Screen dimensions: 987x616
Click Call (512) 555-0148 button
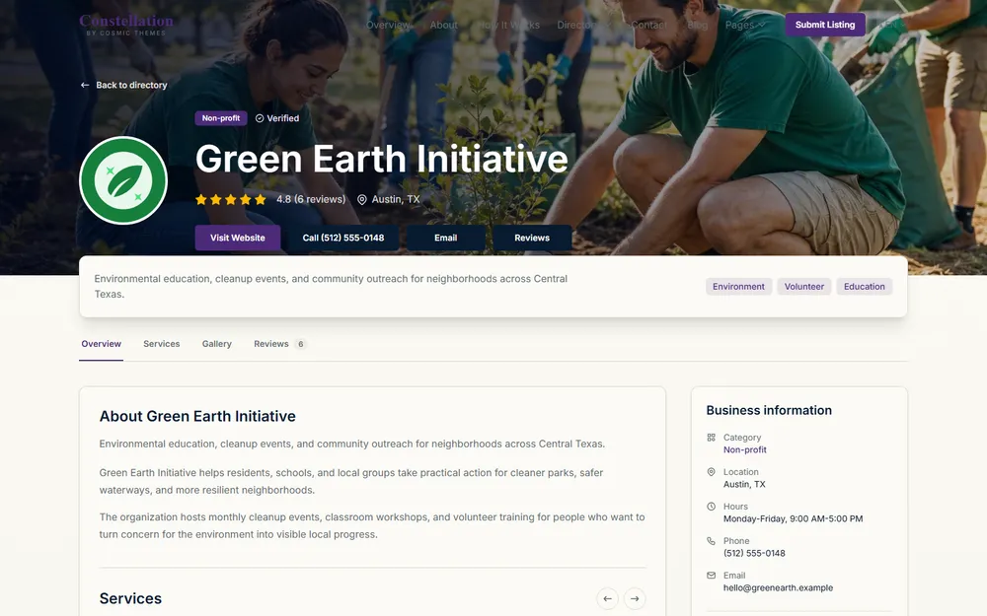click(343, 238)
